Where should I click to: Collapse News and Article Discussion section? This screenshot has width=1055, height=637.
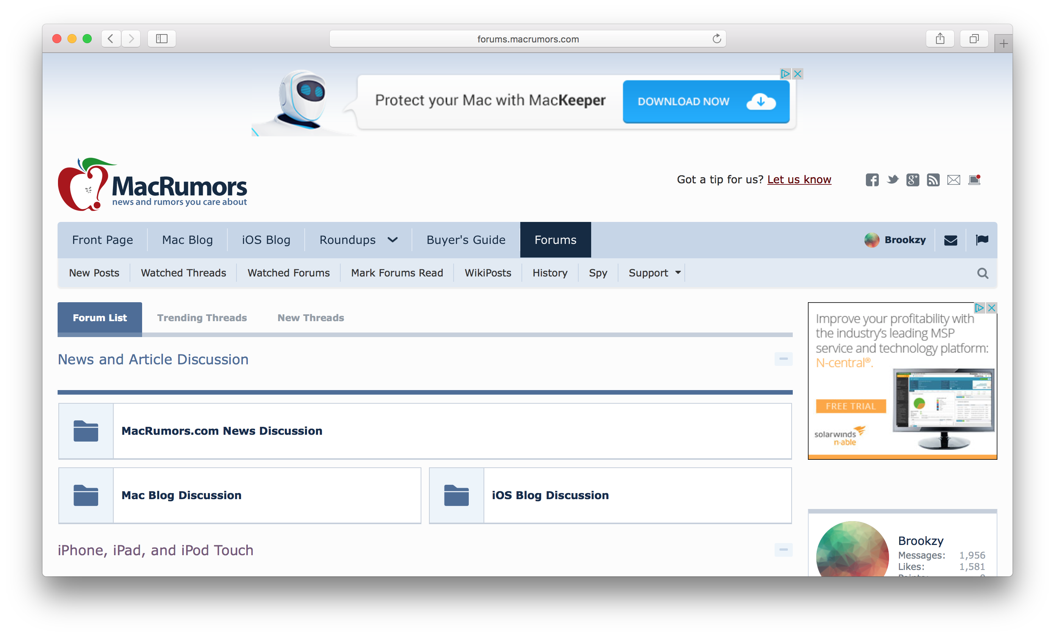783,359
